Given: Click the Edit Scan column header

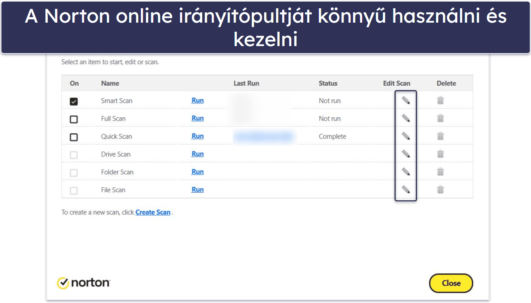Looking at the screenshot, I should (397, 83).
